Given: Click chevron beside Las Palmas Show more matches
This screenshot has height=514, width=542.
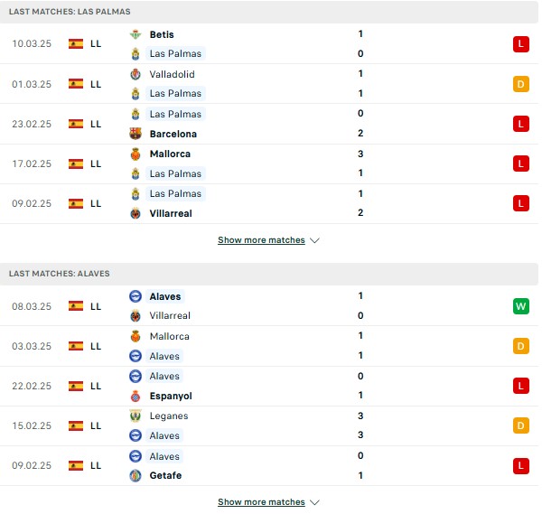Looking at the screenshot, I should 314,240.
